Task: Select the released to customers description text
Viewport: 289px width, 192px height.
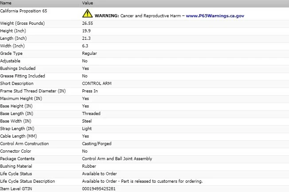Action: point(142,181)
